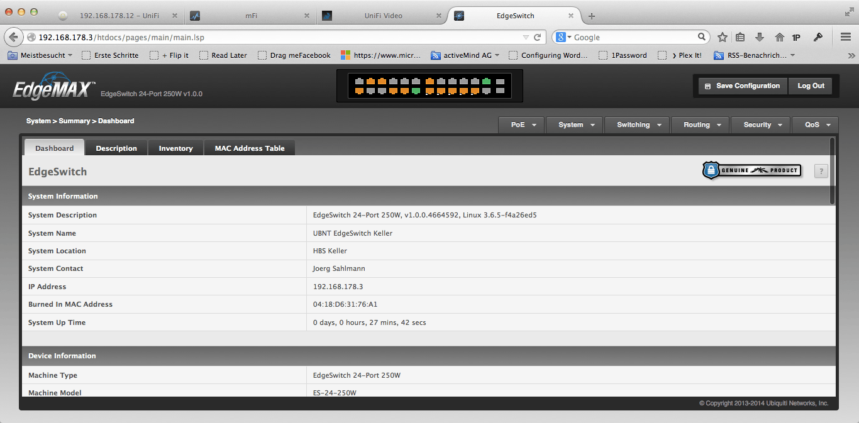The image size is (859, 423).
Task: Expand the Routing dropdown menu
Action: click(x=701, y=124)
